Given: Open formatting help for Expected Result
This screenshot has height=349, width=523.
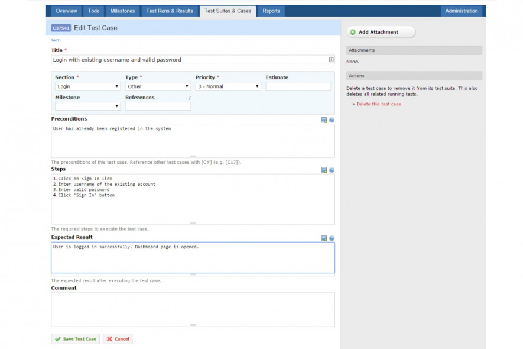Looking at the screenshot, I should pyautogui.click(x=332, y=238).
